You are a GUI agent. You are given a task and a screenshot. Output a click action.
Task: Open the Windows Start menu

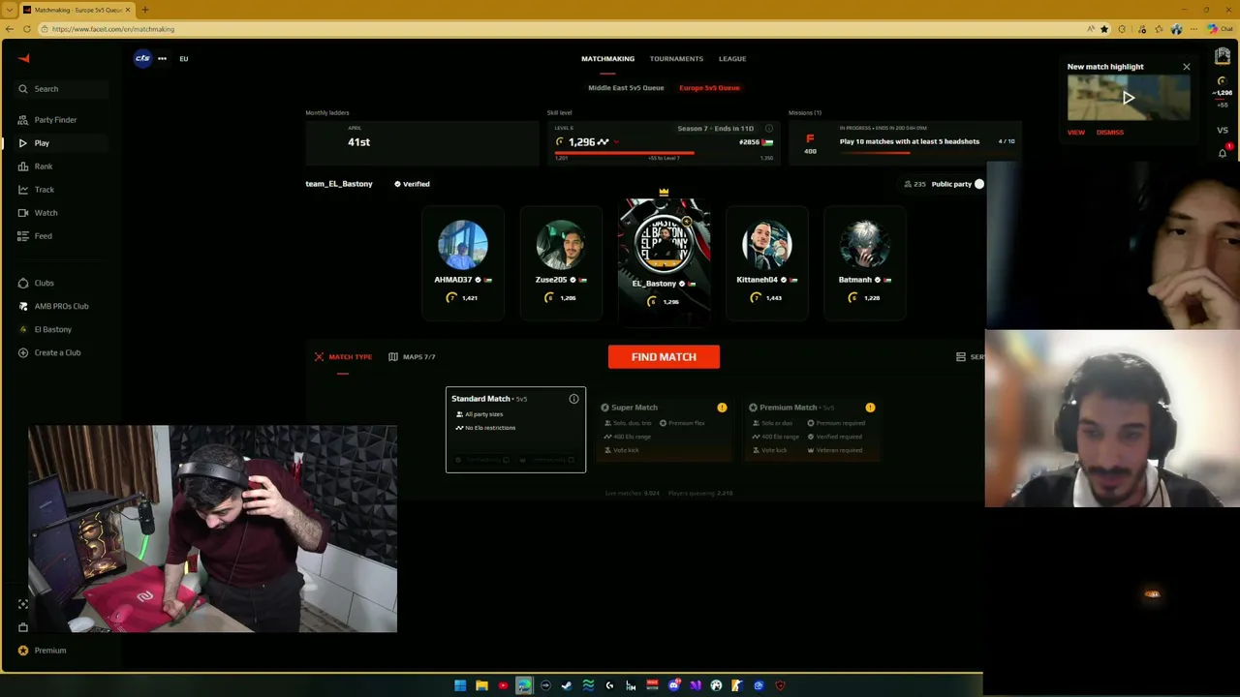pos(460,685)
